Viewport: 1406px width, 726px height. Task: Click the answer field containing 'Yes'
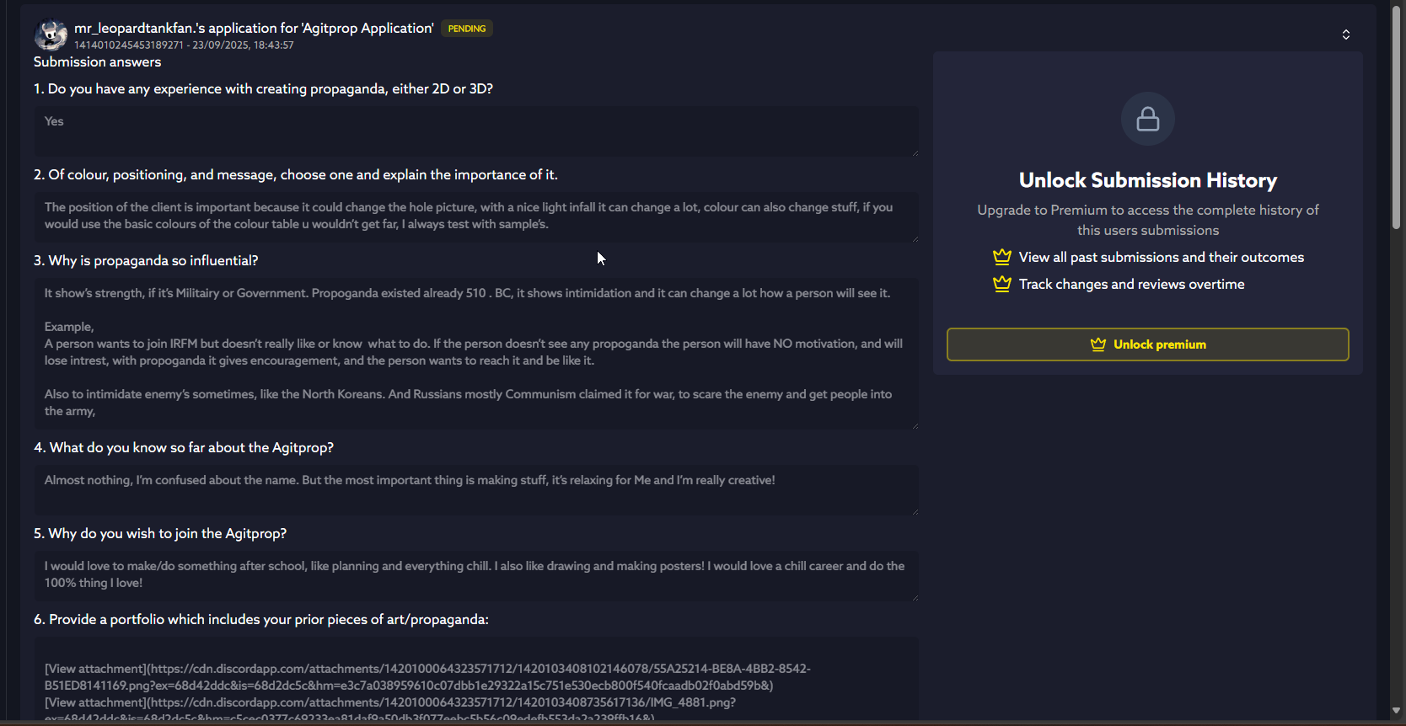pyautogui.click(x=476, y=131)
